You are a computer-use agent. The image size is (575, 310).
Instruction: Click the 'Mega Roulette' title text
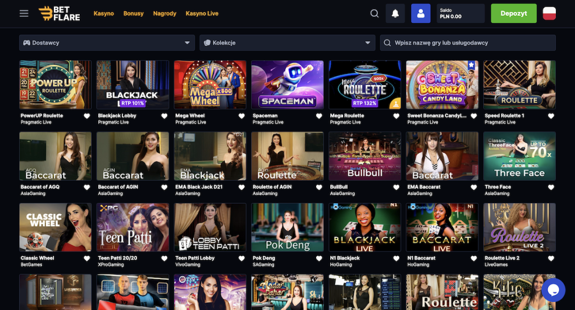tap(347, 116)
